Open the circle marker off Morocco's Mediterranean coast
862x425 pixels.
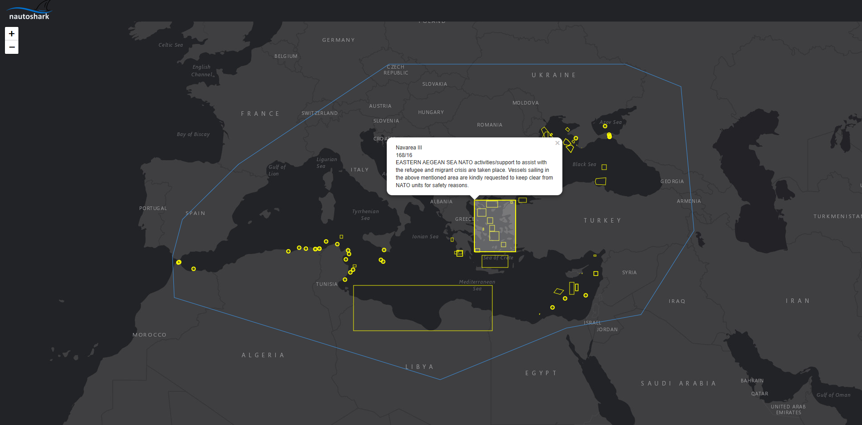(x=194, y=269)
